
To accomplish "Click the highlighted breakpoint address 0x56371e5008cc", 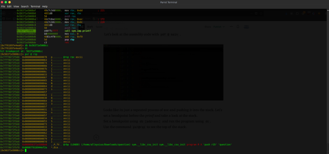I will [26, 31].
